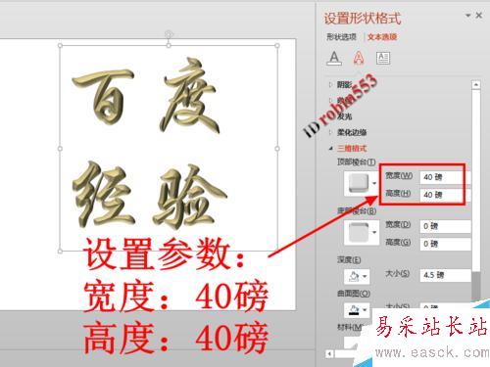This screenshot has width=490, height=367.
Task: Open the Text Fill & Outline icon tab
Action: click(x=334, y=59)
